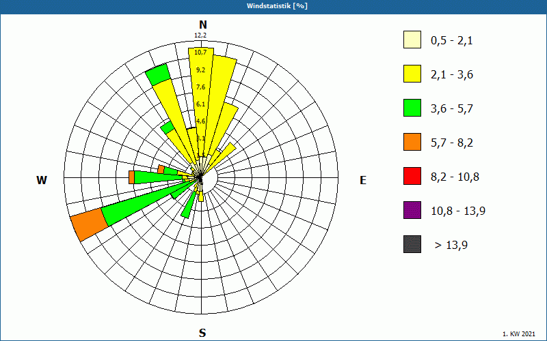Click the pale yellow 0,5 - 2,1 legend swatch
This screenshot has width=547, height=341.
click(x=412, y=40)
